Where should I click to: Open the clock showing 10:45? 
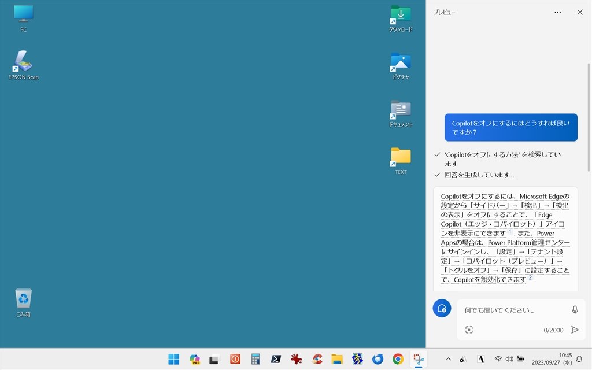coord(552,359)
